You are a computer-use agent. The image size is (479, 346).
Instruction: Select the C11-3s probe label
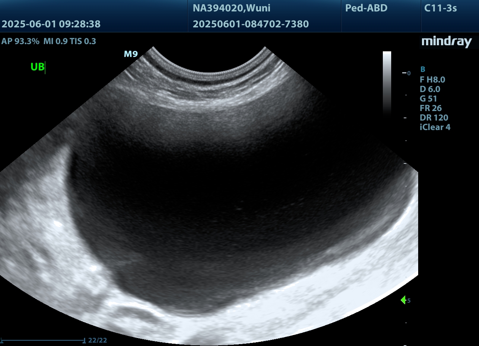[440, 8]
